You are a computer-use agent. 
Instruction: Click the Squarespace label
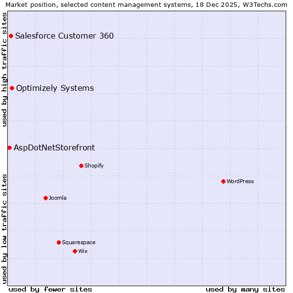pyautogui.click(x=79, y=243)
